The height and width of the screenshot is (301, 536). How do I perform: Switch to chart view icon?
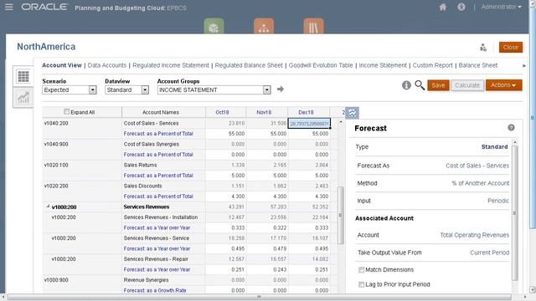tap(23, 98)
